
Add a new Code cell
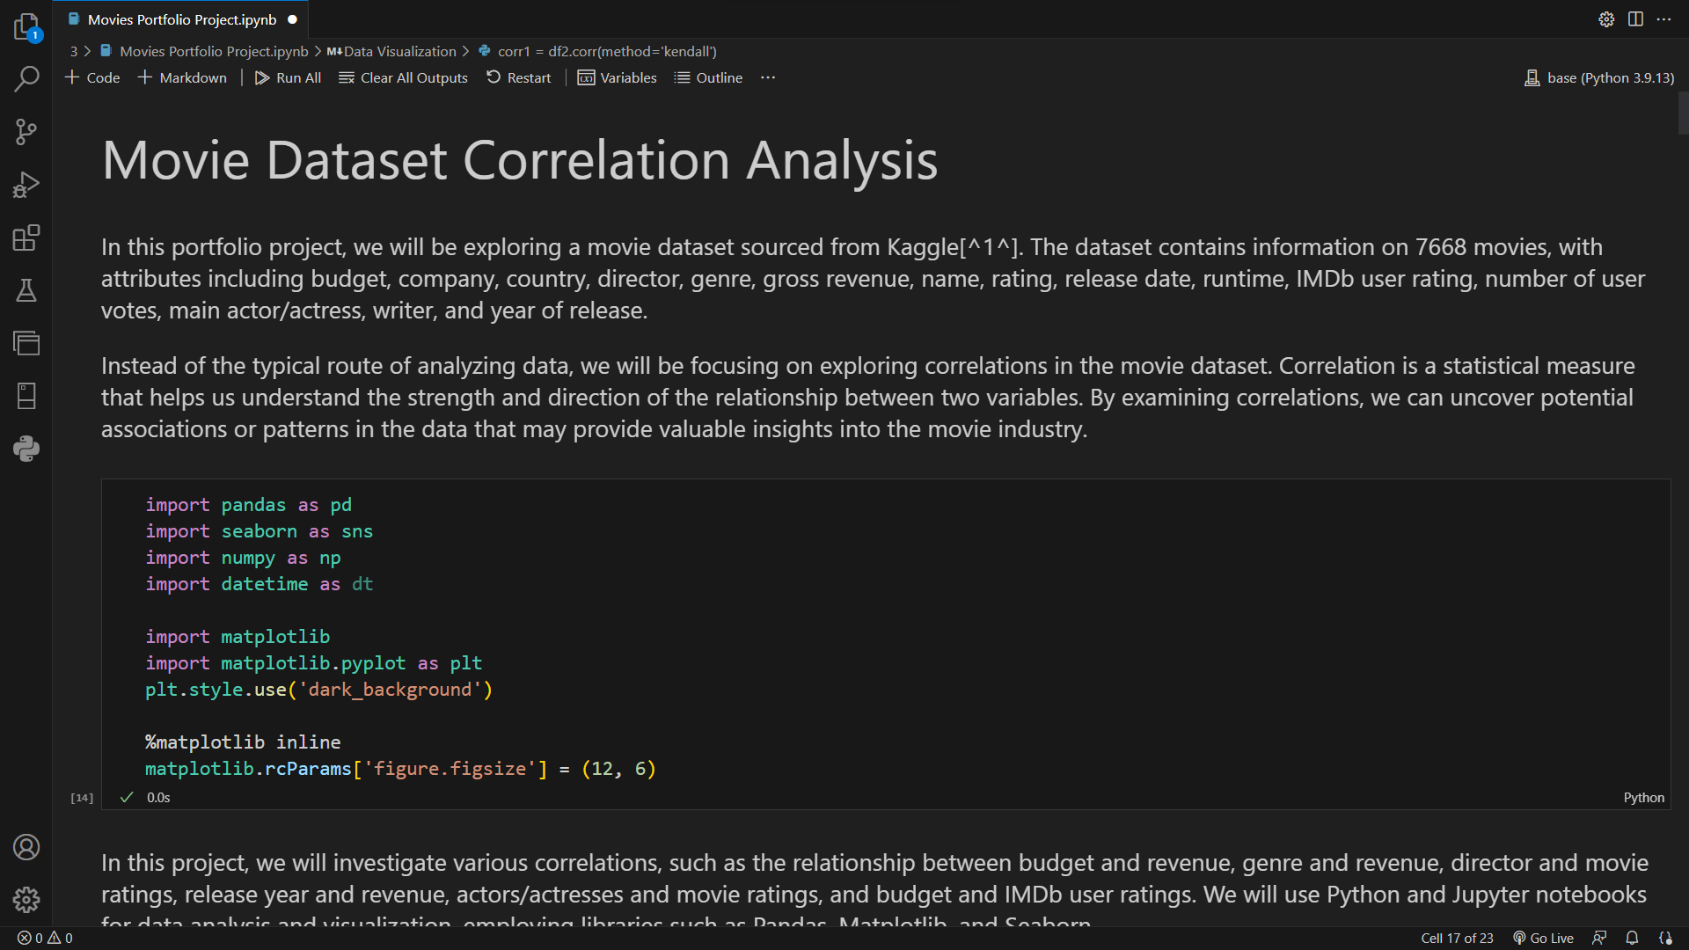tap(91, 77)
